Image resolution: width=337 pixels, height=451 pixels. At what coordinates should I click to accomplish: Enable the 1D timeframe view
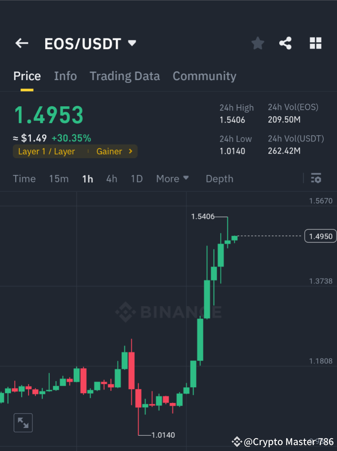coord(137,179)
